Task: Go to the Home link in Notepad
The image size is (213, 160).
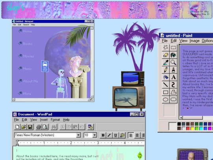Action: pyautogui.click(x=27, y=31)
